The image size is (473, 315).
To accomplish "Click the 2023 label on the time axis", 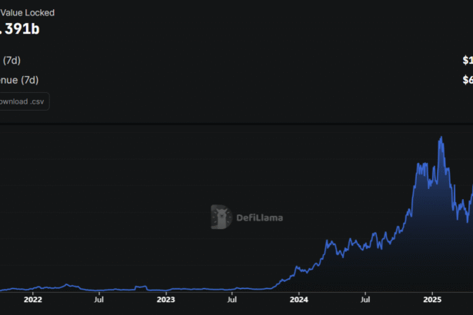I will point(166,300).
